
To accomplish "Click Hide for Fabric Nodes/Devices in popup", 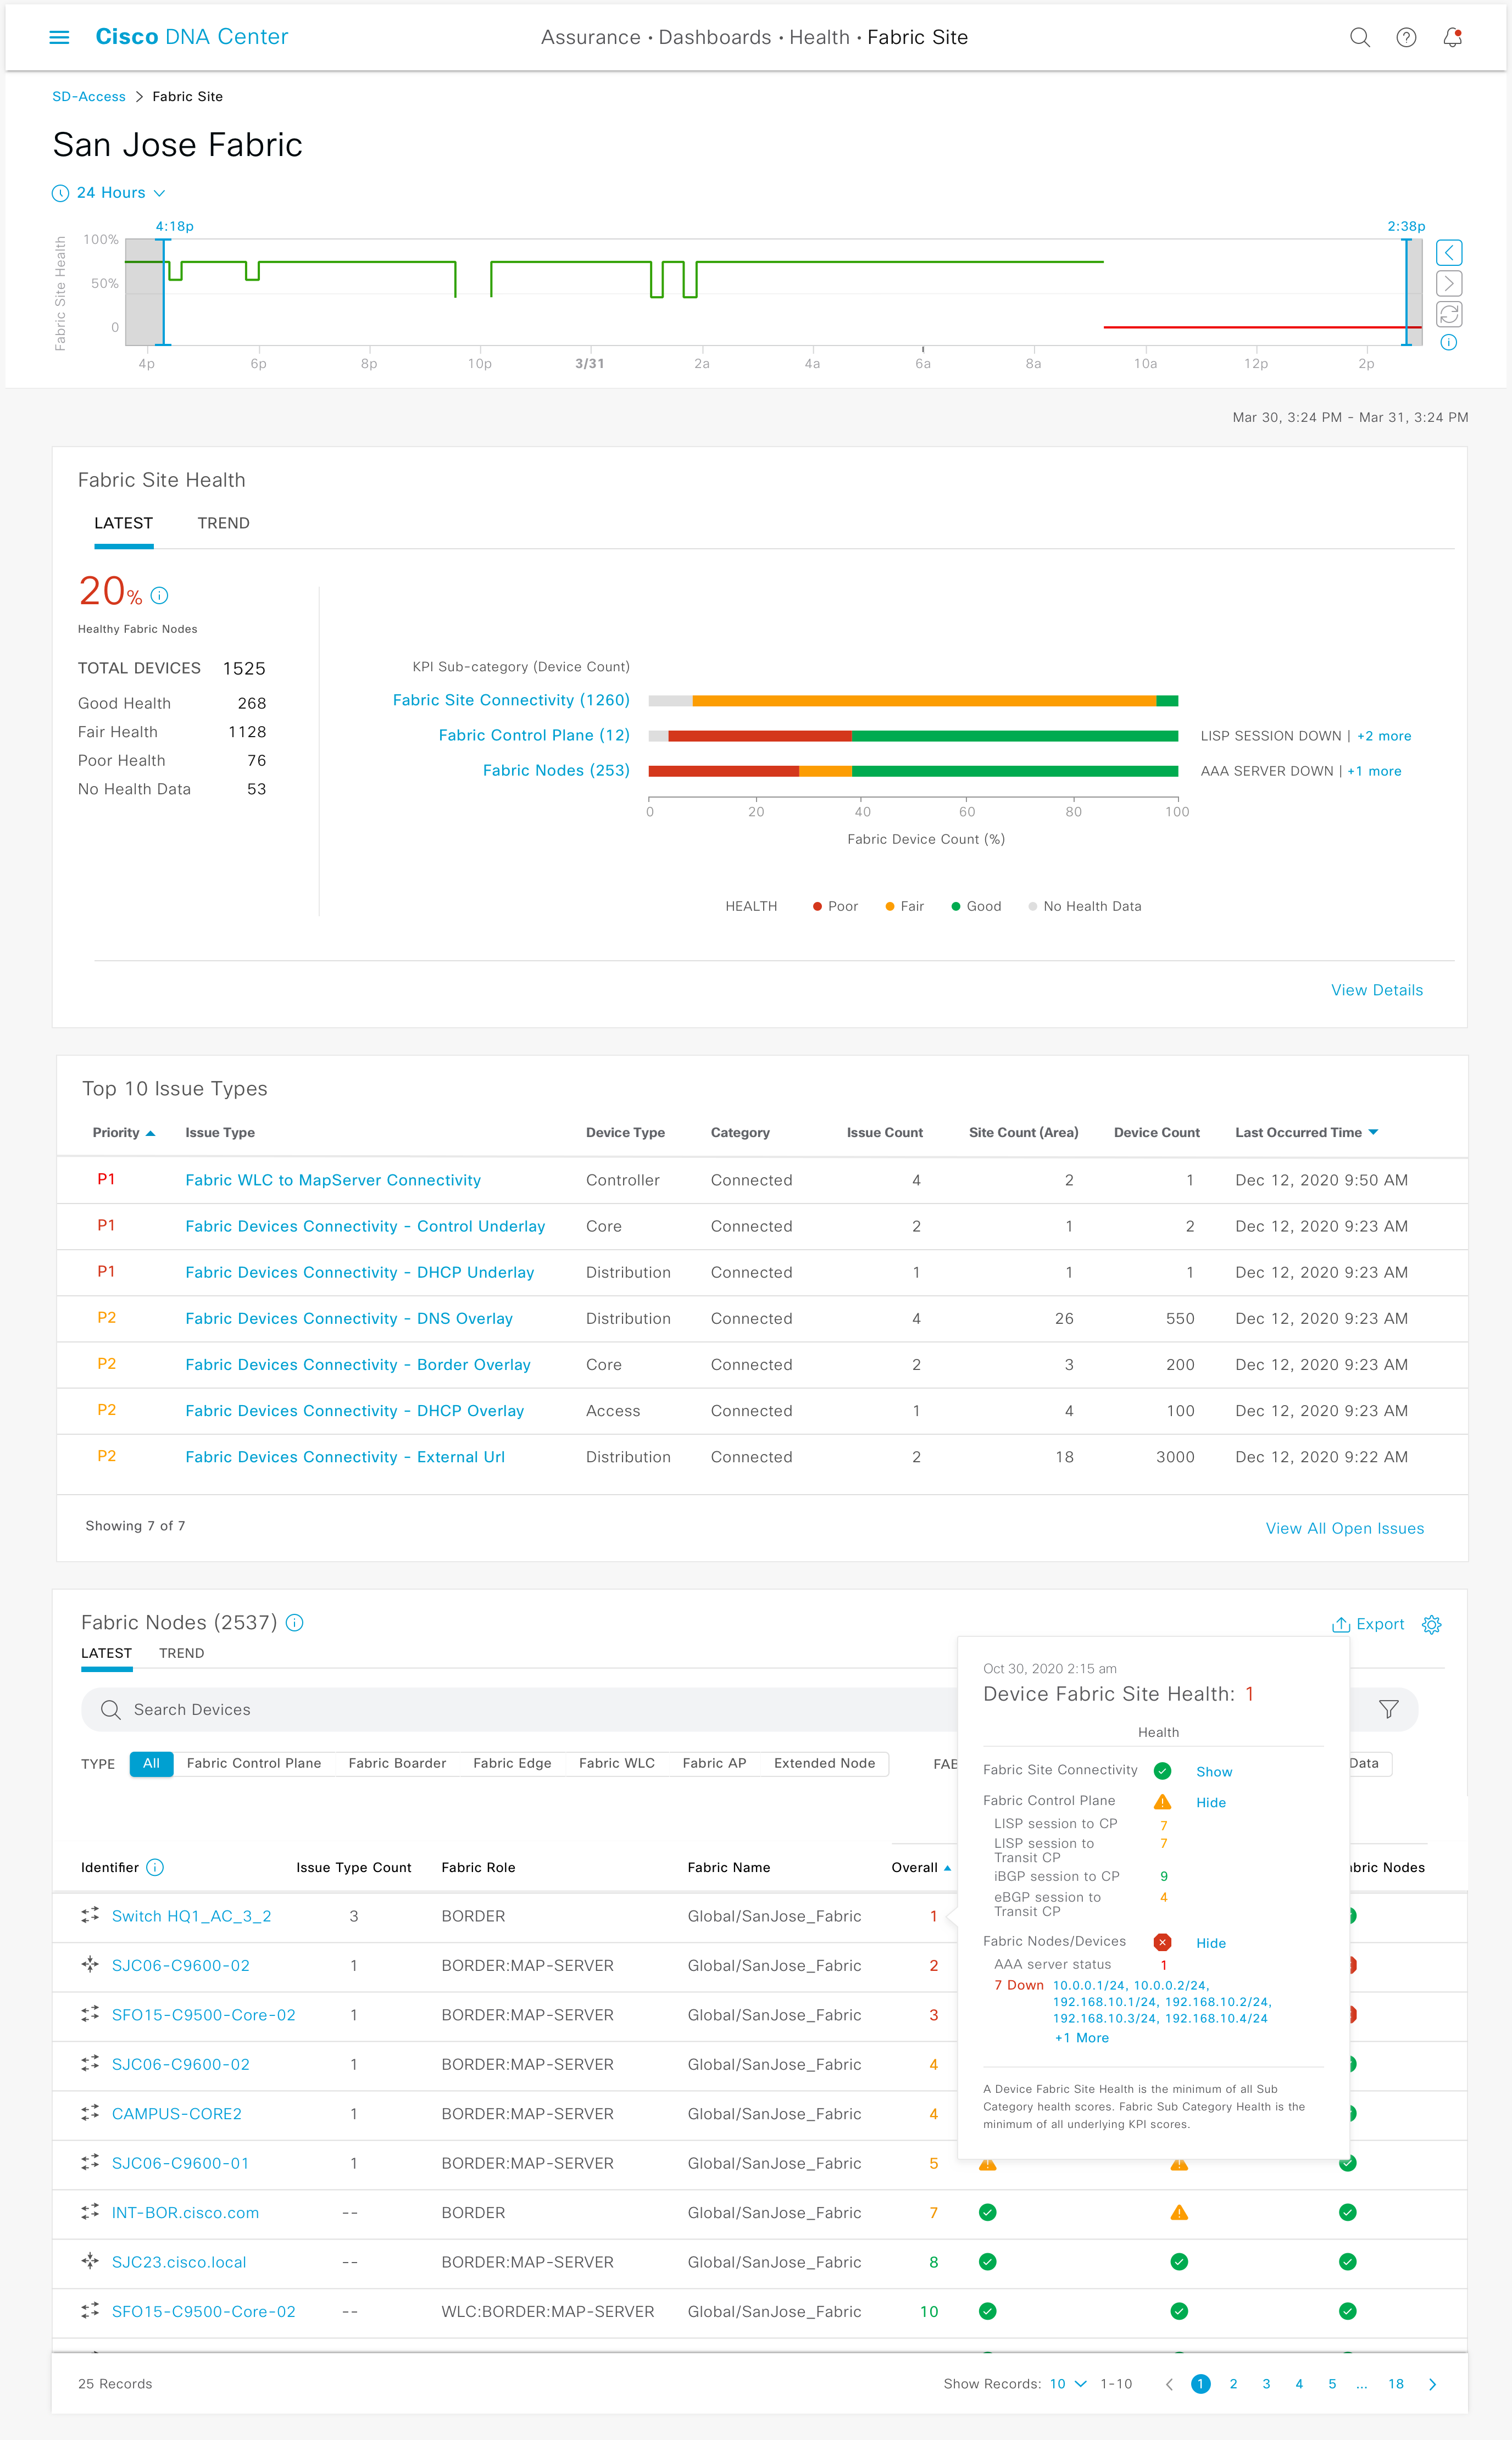I will (x=1211, y=1943).
